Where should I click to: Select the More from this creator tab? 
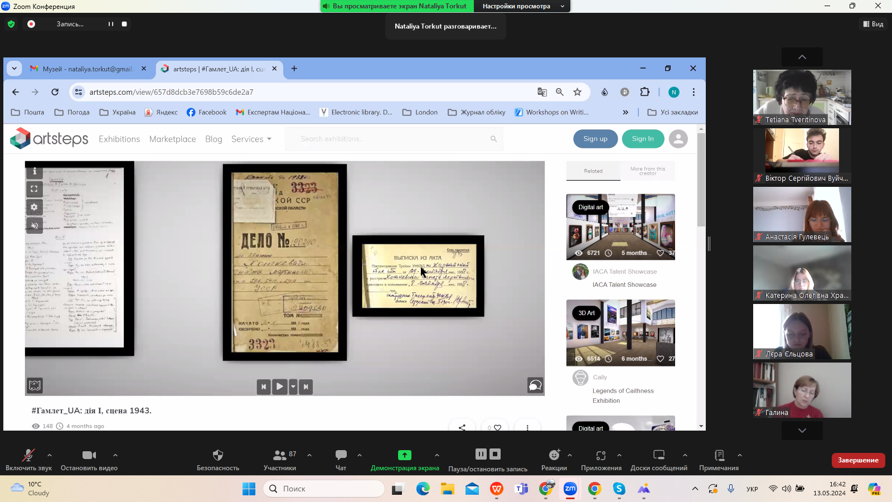pyautogui.click(x=647, y=171)
